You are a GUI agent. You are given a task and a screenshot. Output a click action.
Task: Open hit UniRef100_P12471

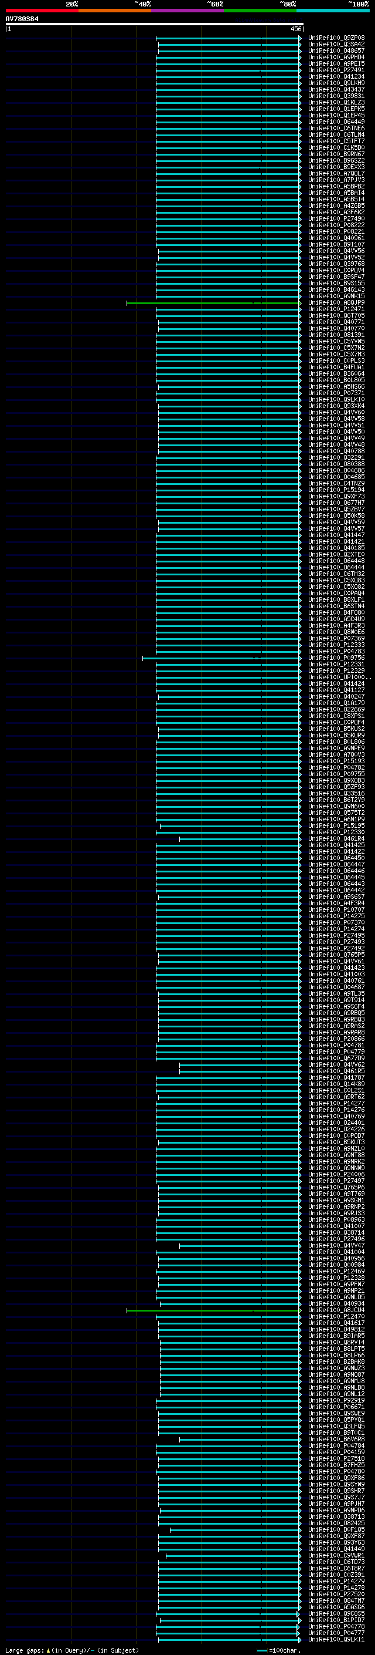click(x=336, y=309)
